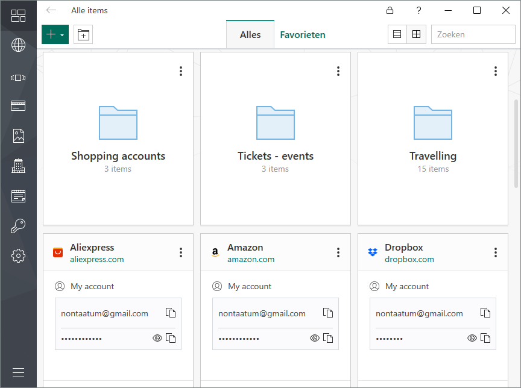Expand the add new item dropdown

[62, 35]
